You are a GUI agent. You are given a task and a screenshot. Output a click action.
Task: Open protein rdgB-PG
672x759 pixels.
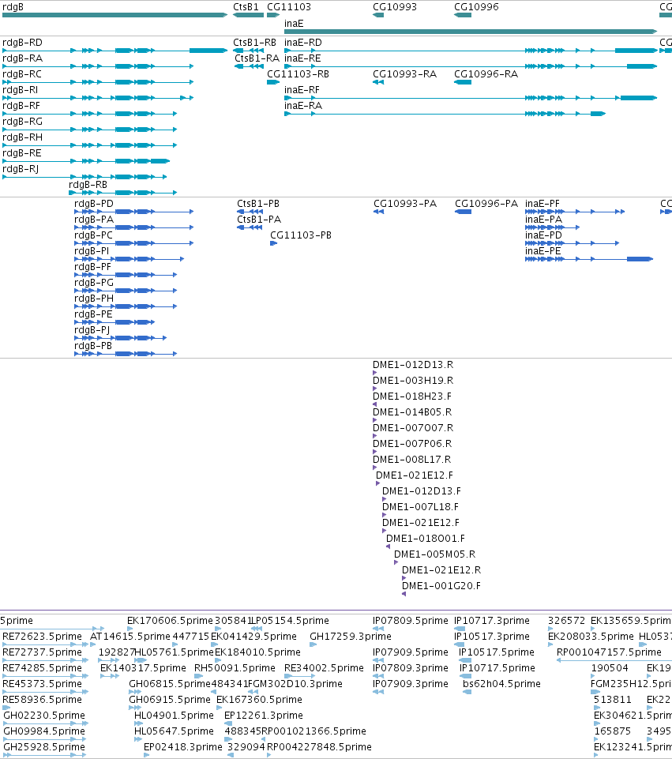(x=94, y=283)
